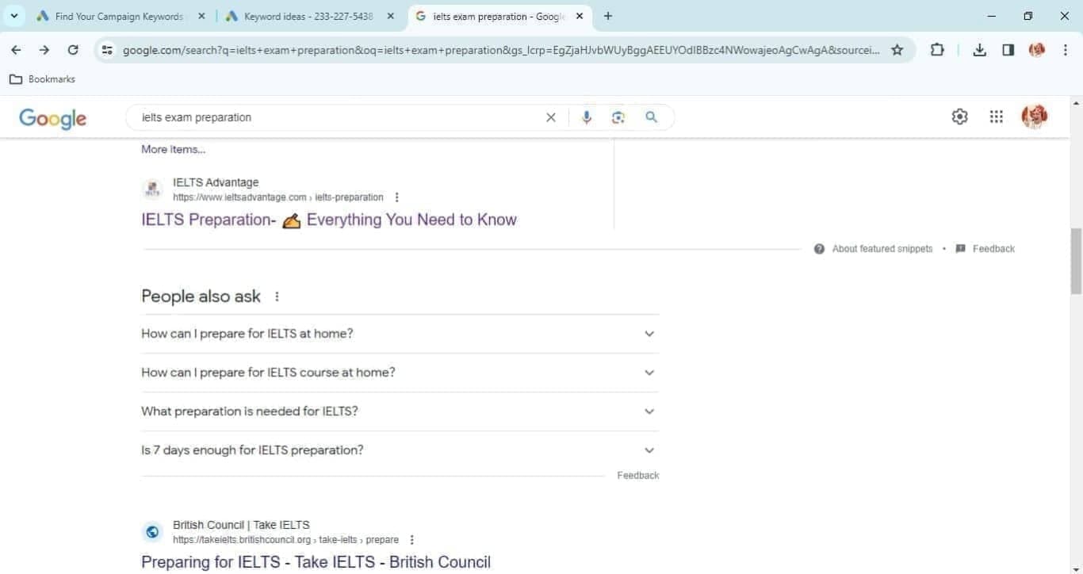Clear the search query with X

(551, 117)
